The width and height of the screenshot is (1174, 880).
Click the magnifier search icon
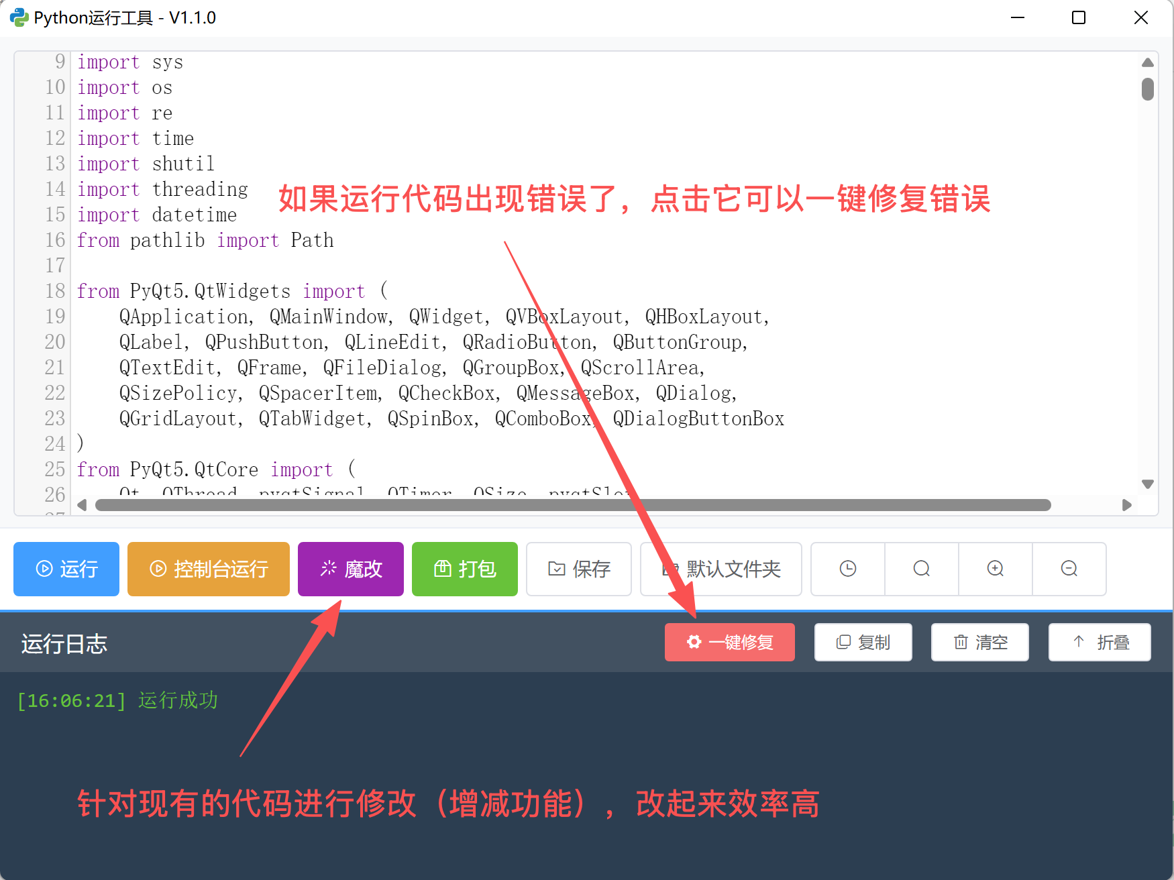point(922,569)
